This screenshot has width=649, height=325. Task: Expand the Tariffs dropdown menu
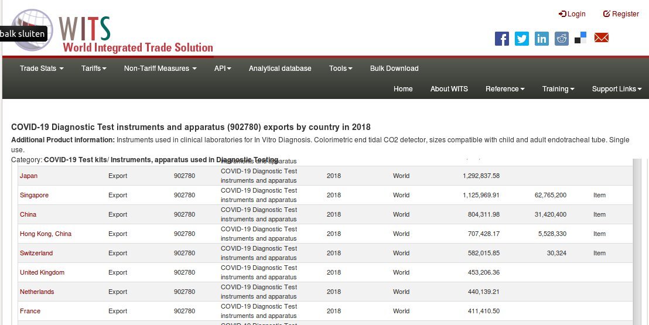point(94,69)
